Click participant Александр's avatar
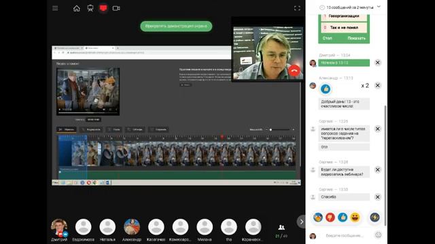The height and width of the screenshot is (244, 435). pos(132,227)
